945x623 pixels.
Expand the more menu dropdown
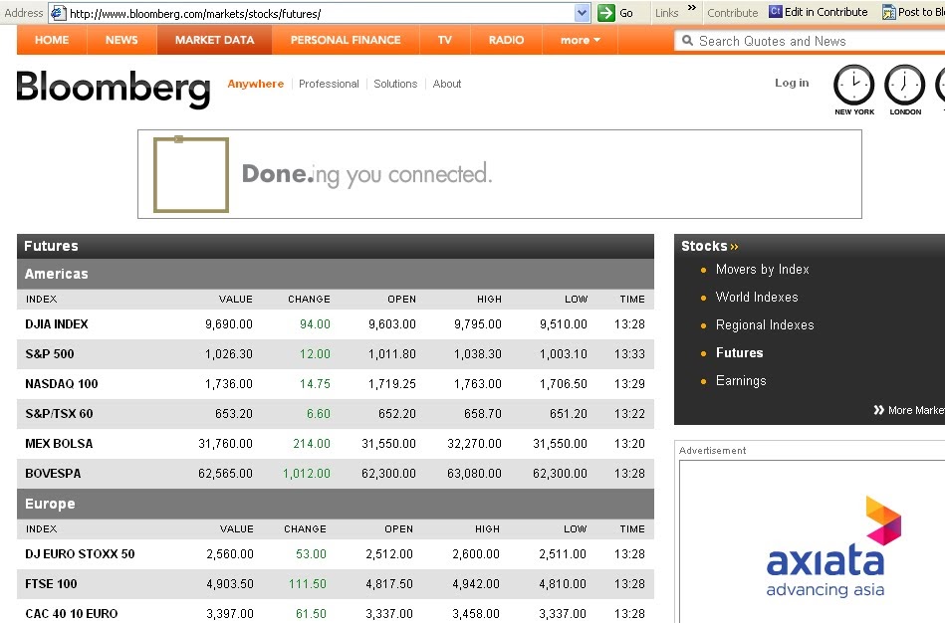click(581, 41)
